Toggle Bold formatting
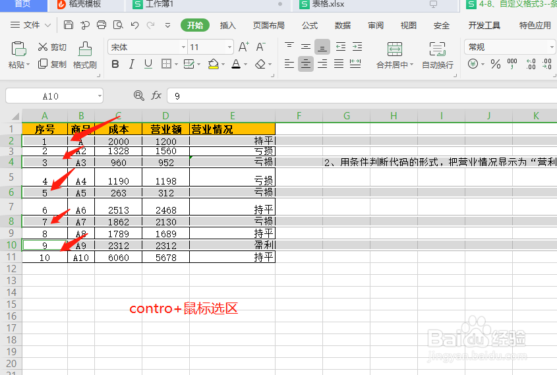The width and height of the screenshot is (557, 375). pyautogui.click(x=115, y=65)
